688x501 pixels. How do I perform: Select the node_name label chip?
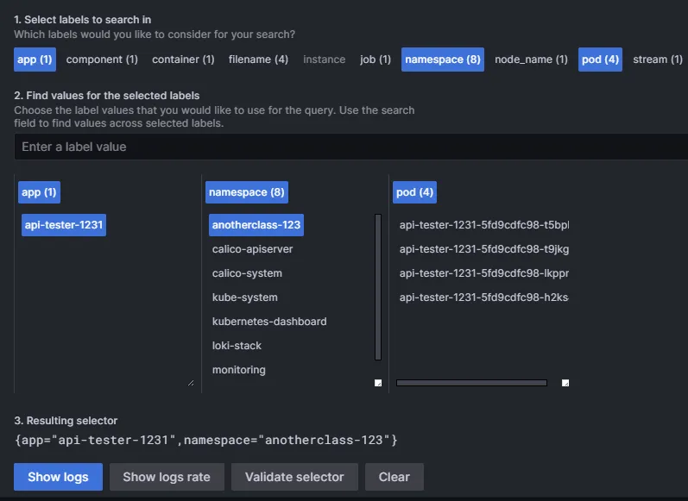coord(531,59)
